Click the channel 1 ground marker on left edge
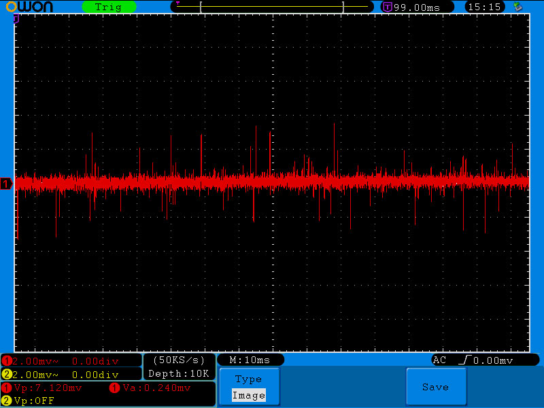544x408 pixels. [x=6, y=184]
